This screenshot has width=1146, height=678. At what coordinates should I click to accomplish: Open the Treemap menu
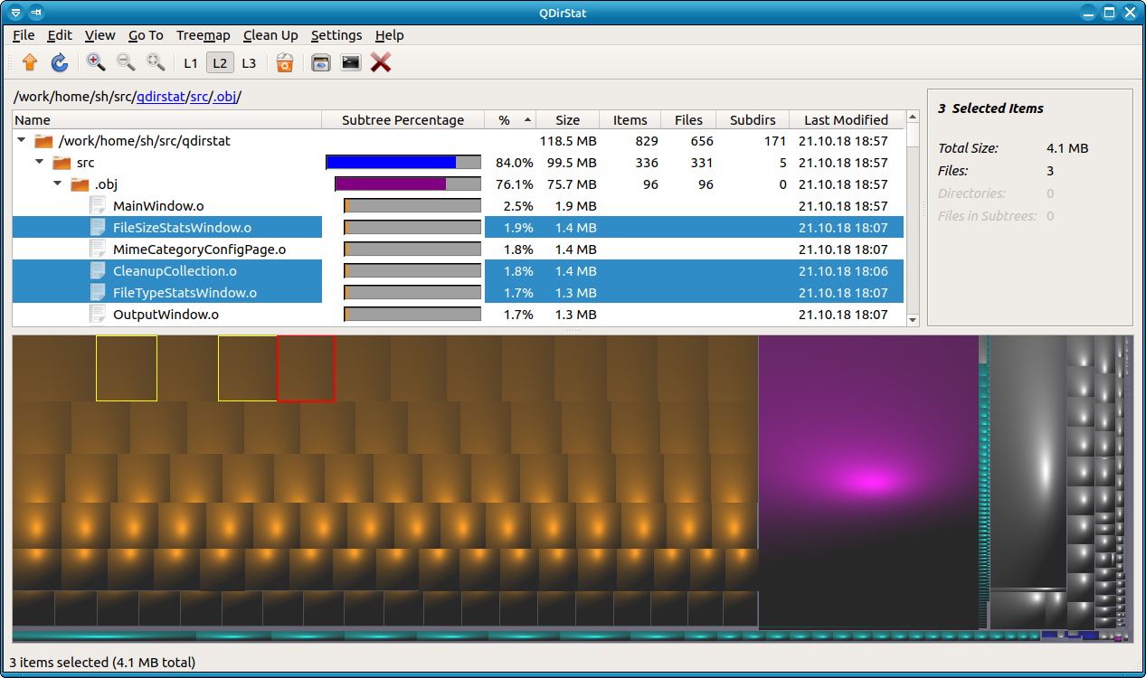pyautogui.click(x=203, y=35)
